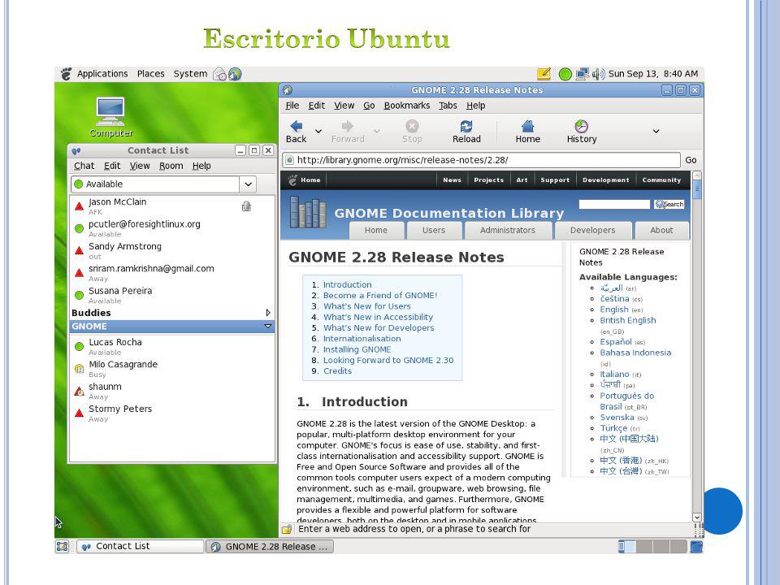780x585 pixels.
Task: Open the network monitor icon in system tray
Action: (582, 74)
